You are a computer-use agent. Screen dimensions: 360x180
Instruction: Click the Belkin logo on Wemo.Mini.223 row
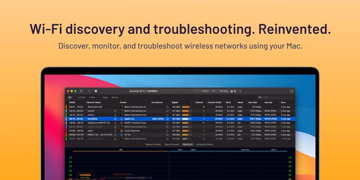[x=121, y=107]
